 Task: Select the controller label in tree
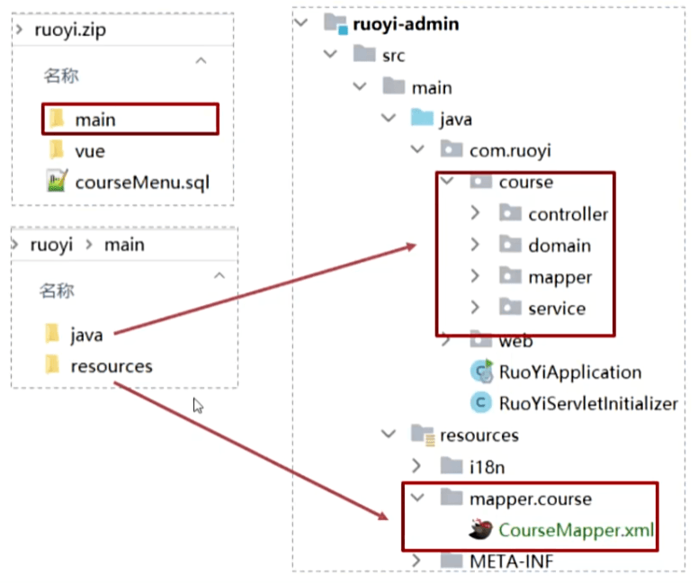tap(568, 214)
